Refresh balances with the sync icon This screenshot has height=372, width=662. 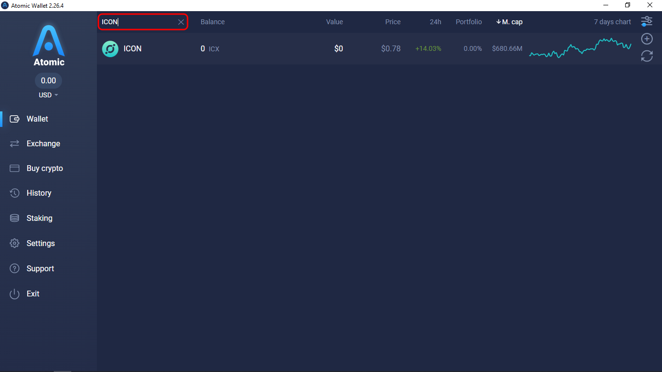pos(646,56)
